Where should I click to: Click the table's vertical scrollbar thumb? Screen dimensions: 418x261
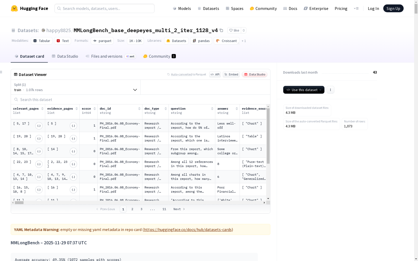tap(268, 136)
